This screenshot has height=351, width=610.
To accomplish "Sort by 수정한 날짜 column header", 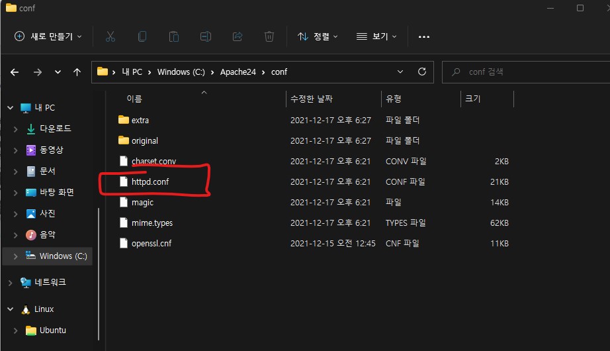I will [x=312, y=99].
